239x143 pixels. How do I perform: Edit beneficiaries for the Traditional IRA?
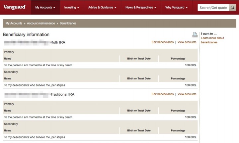coord(162,94)
